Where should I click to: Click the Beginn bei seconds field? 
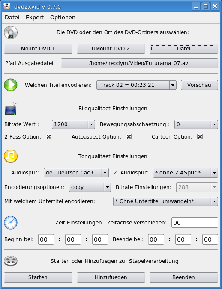(100, 239)
